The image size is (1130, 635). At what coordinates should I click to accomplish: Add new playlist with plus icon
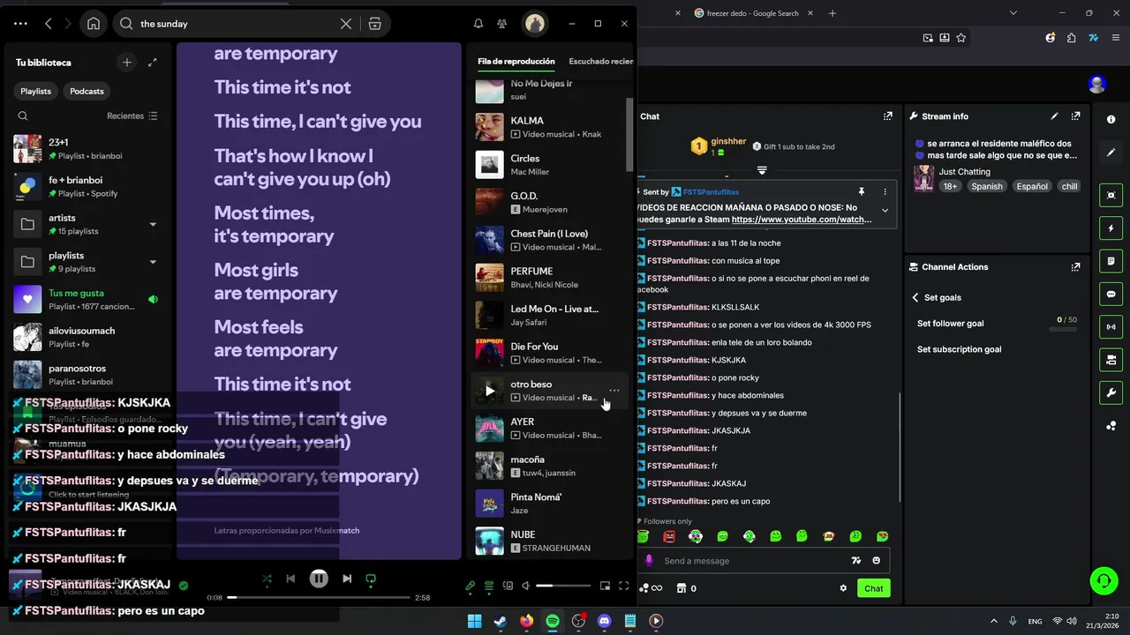127,63
